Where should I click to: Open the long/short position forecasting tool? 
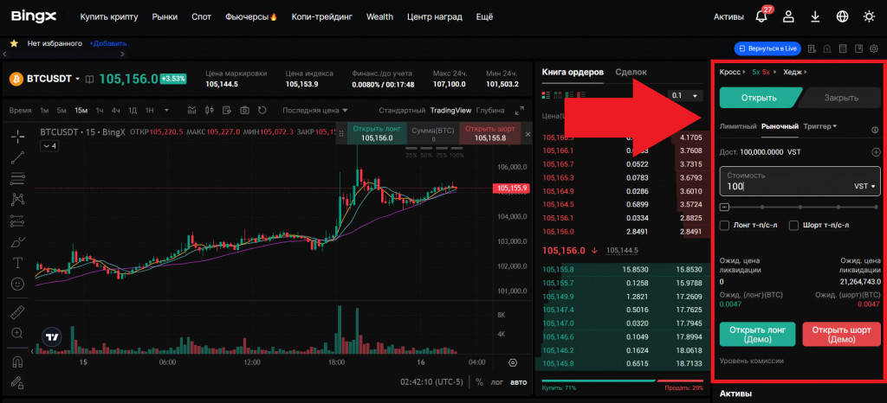tap(17, 221)
